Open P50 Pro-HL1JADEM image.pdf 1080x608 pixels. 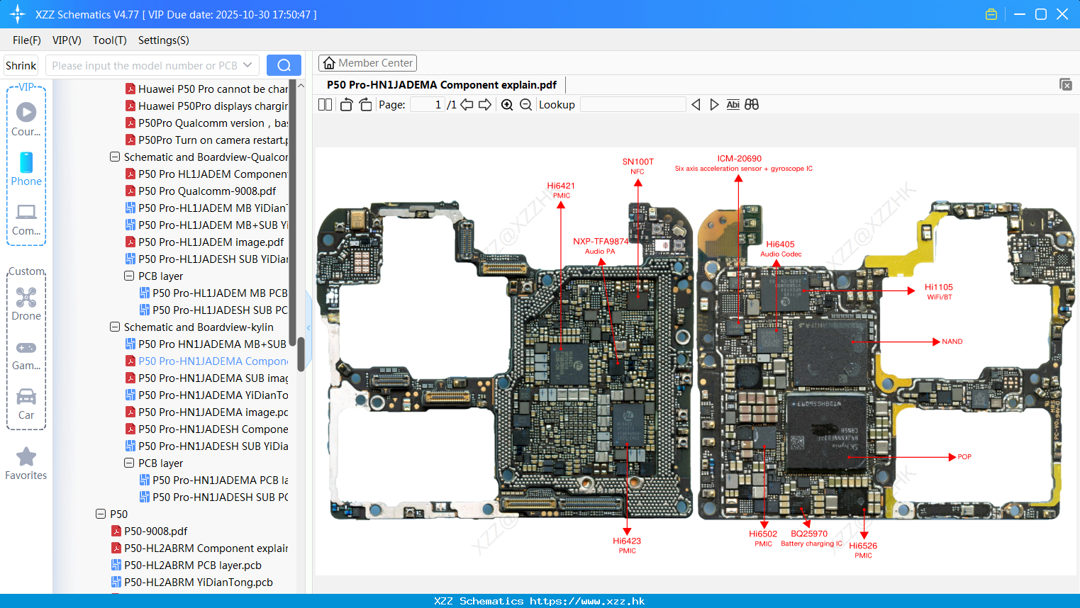[205, 242]
